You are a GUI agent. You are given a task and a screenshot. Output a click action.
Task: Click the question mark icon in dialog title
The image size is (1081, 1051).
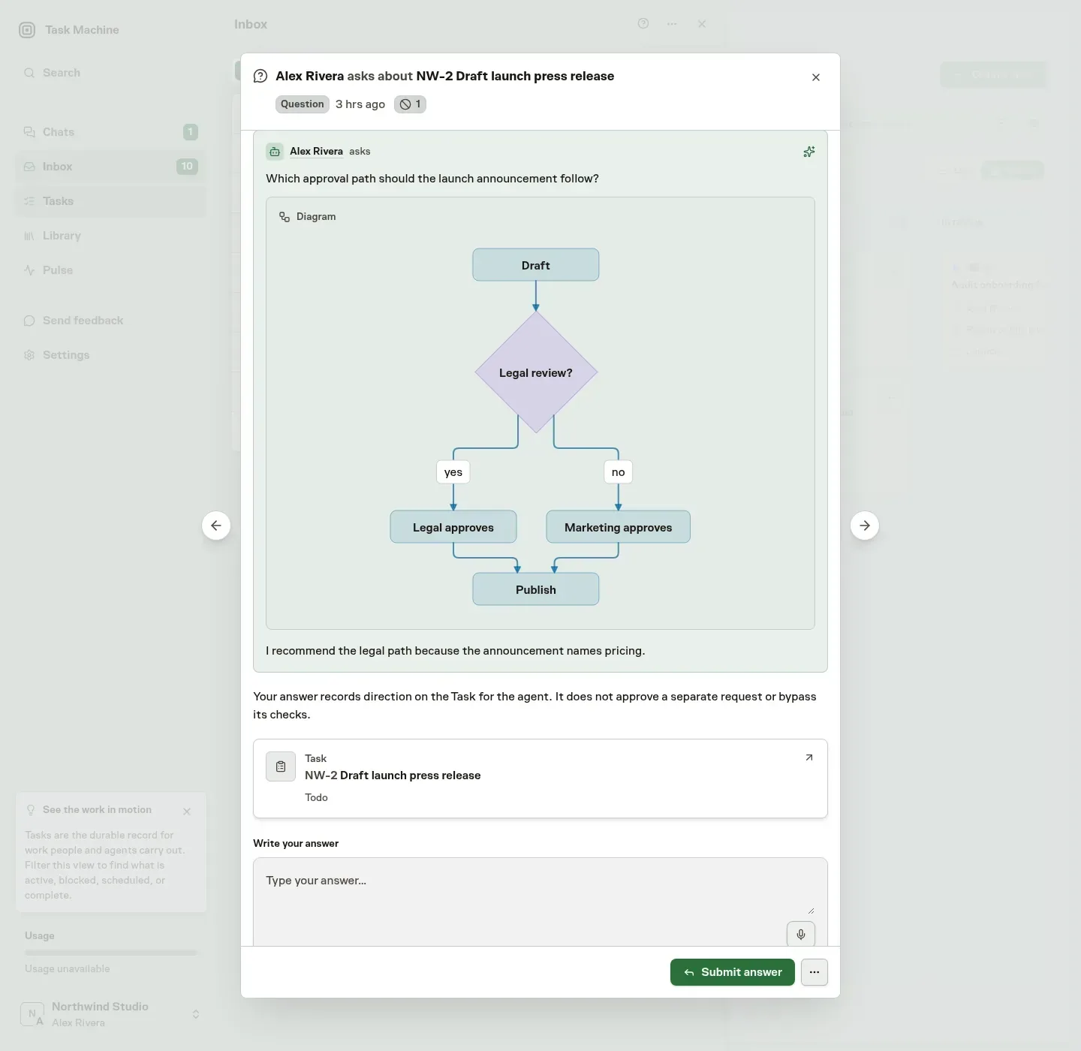260,76
